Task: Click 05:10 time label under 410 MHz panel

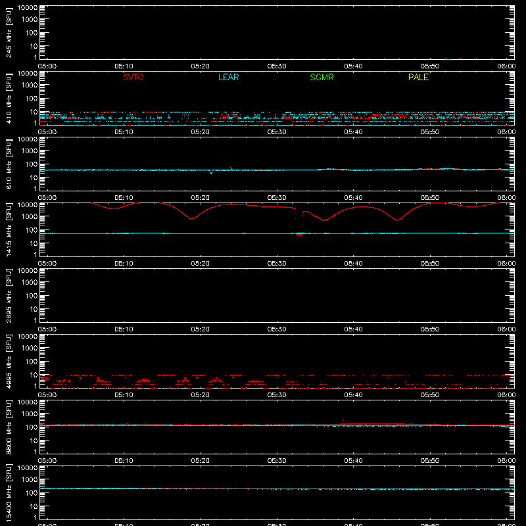Action: (x=124, y=132)
